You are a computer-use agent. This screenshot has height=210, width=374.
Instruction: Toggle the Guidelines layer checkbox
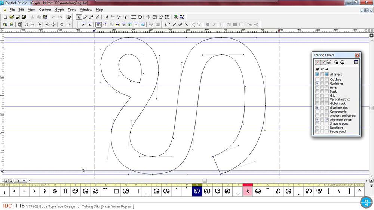point(317,84)
